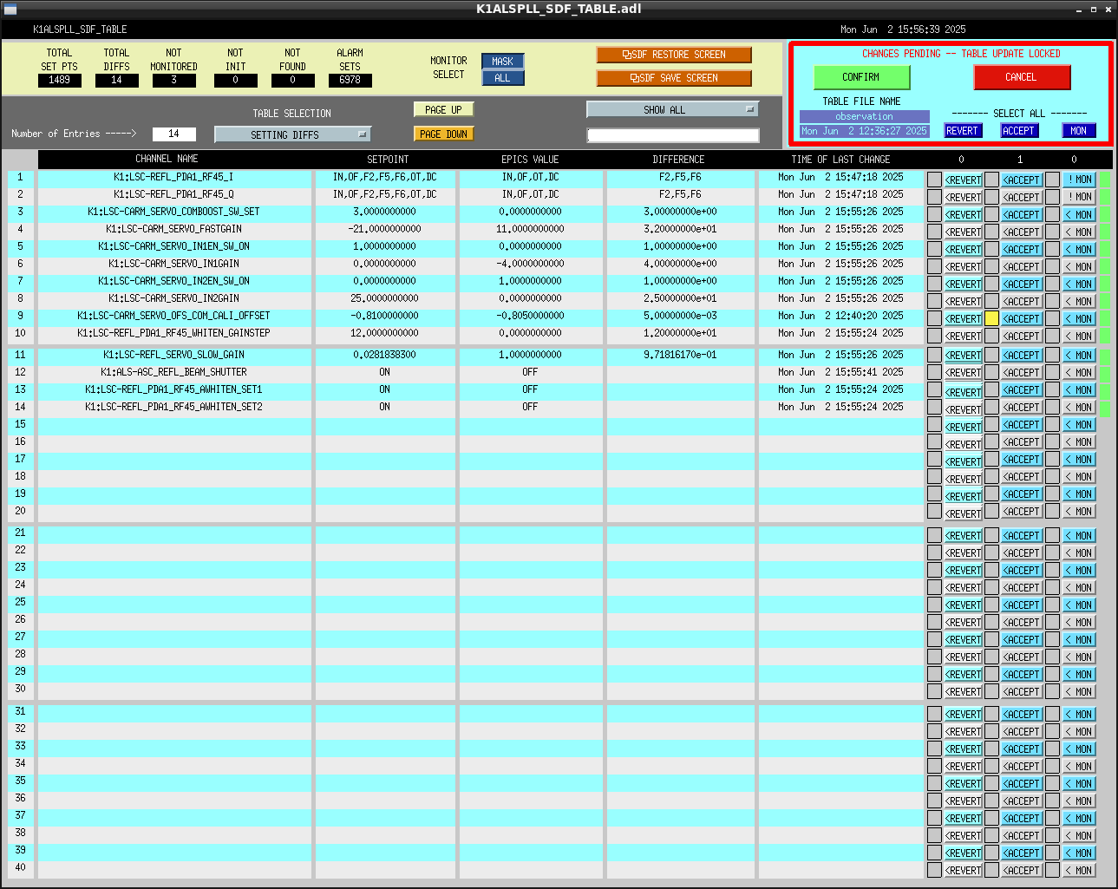1118x889 pixels.
Task: Accept the K1:LSC-CARM_SERVO_OFS_COM_CALI_OFFSET row
Action: [x=1022, y=319]
